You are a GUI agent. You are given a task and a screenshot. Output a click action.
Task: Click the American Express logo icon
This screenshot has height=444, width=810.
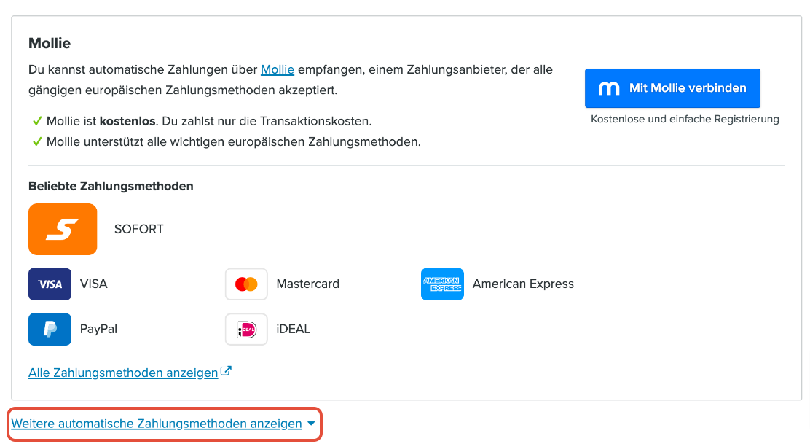coord(442,284)
